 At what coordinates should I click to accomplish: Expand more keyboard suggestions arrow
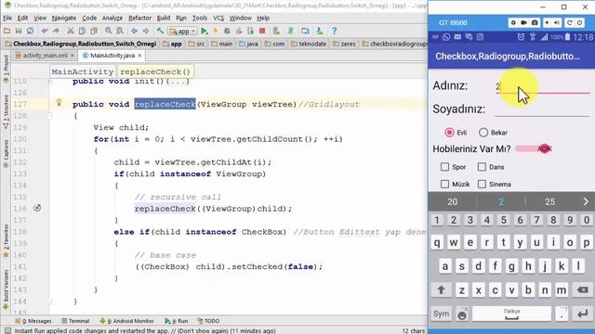coord(586,201)
